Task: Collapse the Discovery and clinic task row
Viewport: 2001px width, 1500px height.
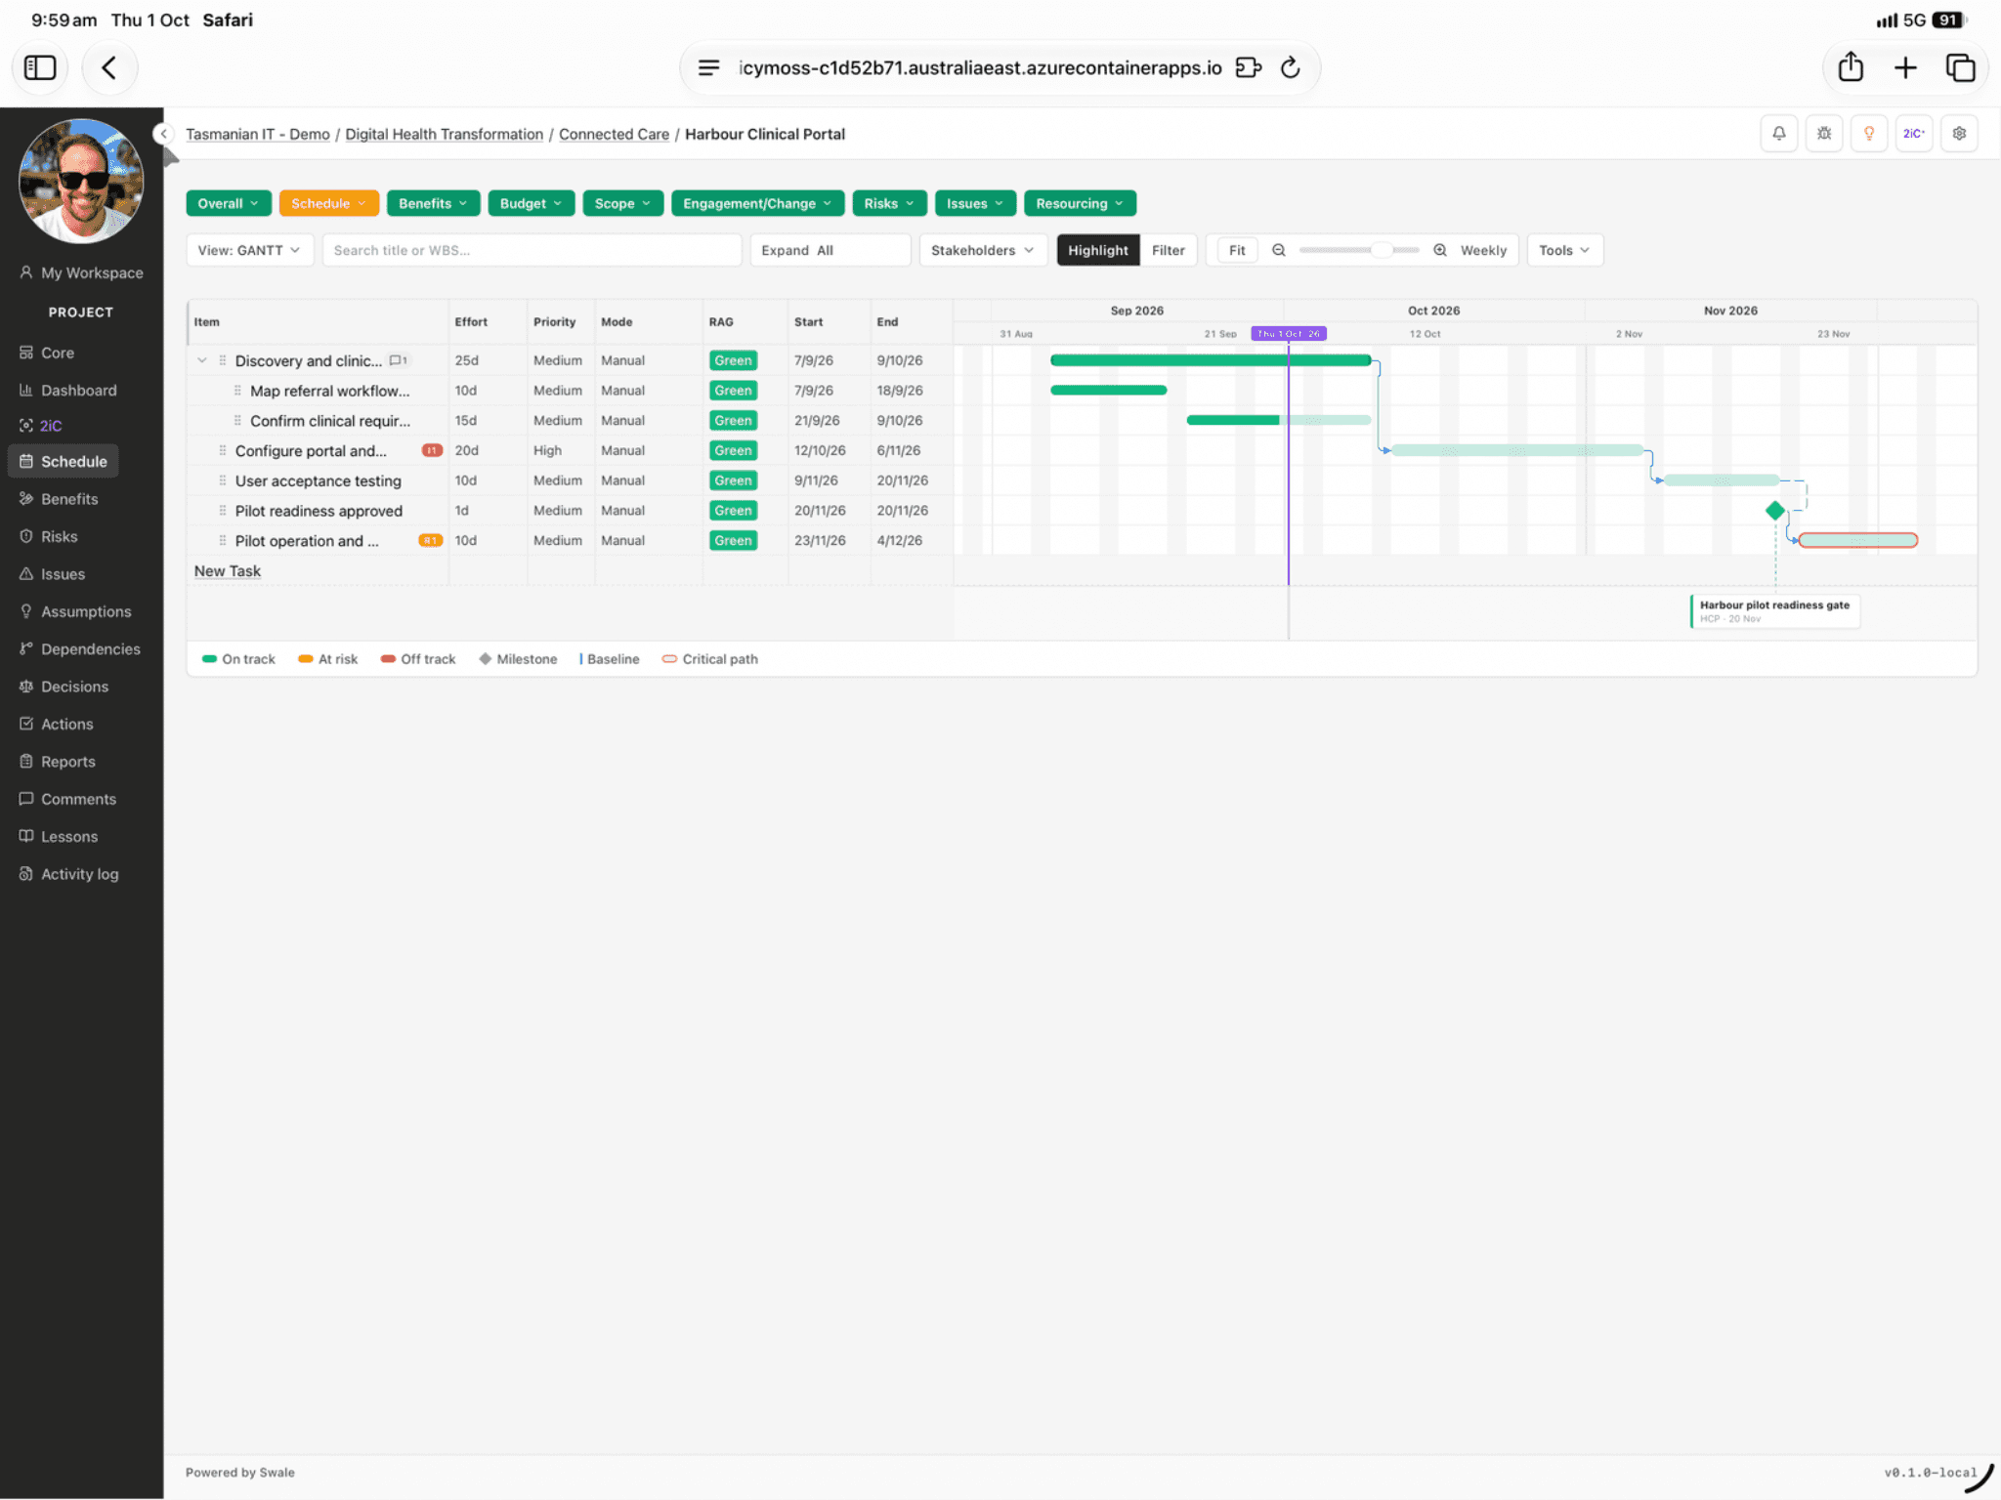Action: pos(202,360)
